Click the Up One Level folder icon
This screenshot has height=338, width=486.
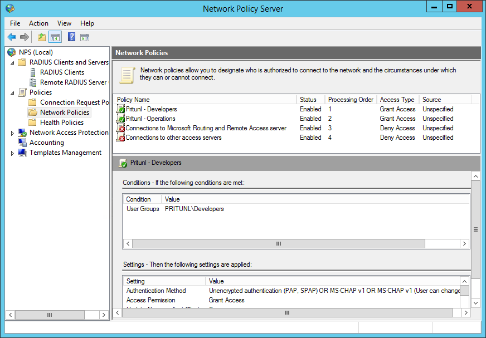coord(42,37)
